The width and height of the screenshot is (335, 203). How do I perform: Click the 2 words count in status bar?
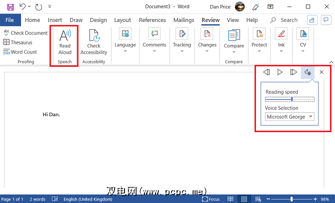pos(37,199)
